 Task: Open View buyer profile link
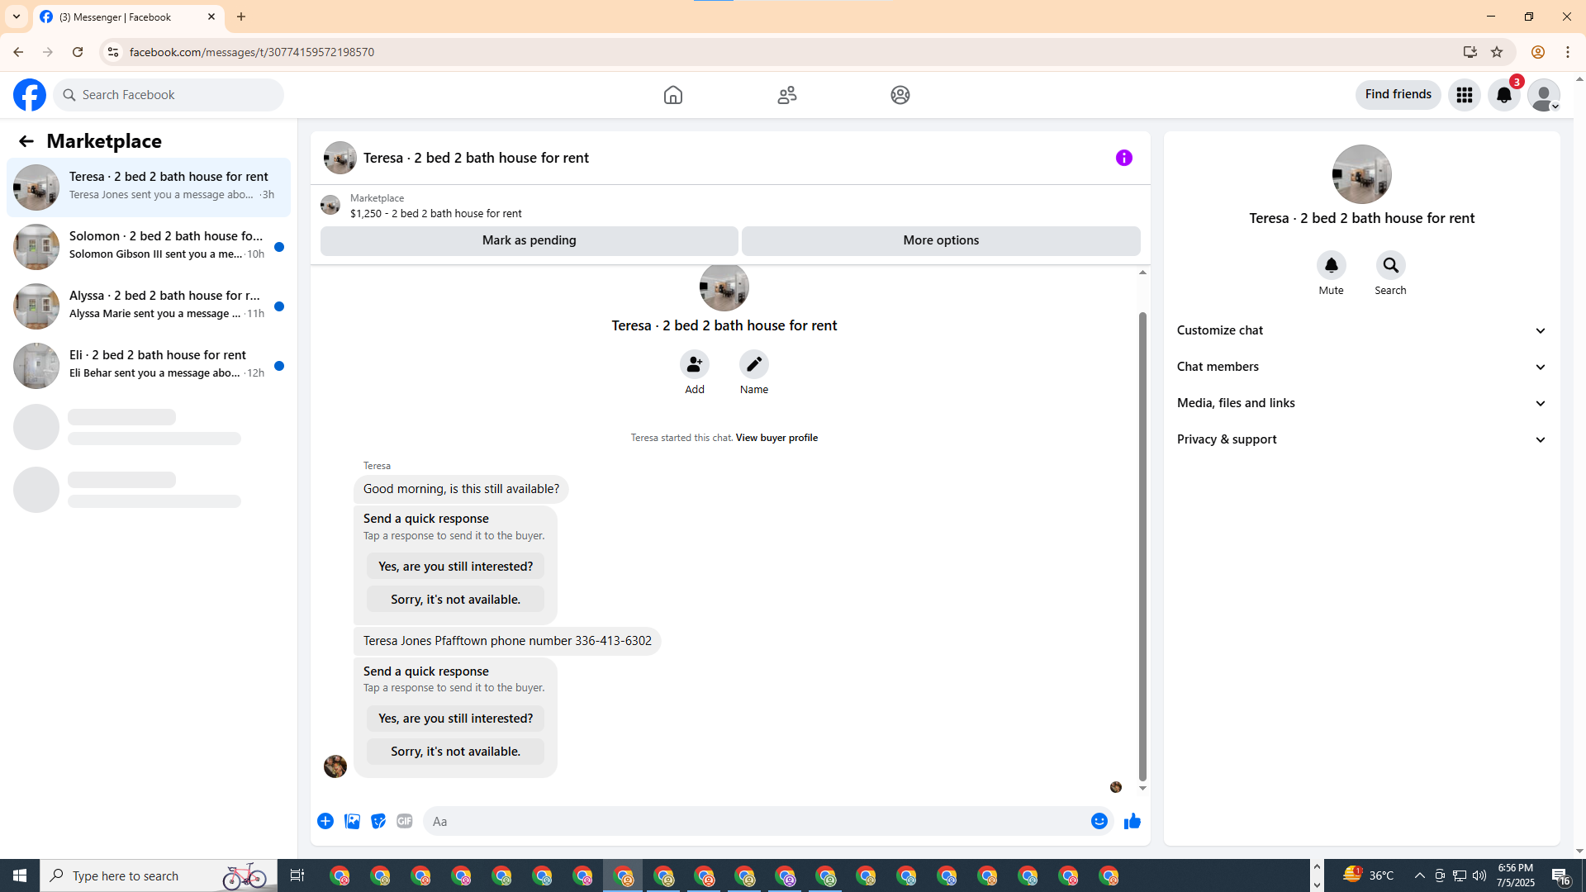click(x=776, y=438)
